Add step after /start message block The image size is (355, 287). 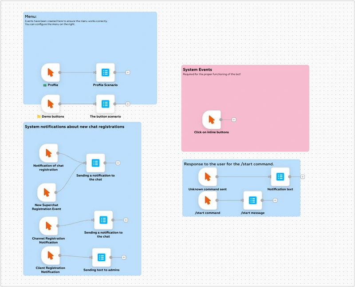coord(275,200)
